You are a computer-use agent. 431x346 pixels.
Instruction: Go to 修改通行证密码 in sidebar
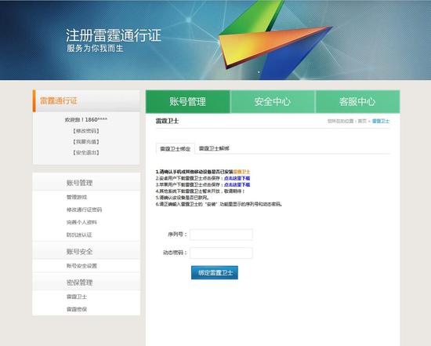[84, 209]
